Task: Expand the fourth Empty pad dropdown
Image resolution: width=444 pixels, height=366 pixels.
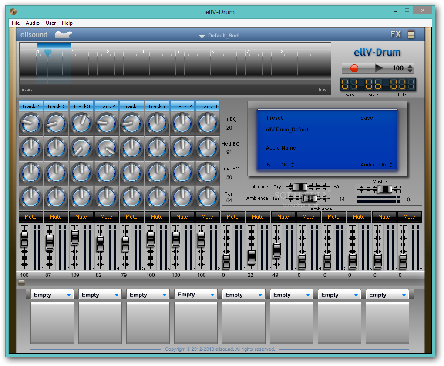Action: coord(196,295)
